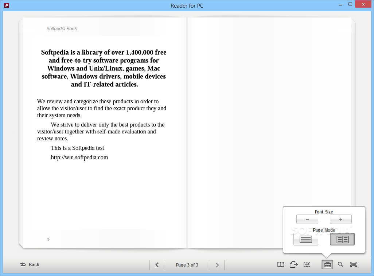The height and width of the screenshot is (276, 374).
Task: Click the Font Size label
Action: click(324, 212)
